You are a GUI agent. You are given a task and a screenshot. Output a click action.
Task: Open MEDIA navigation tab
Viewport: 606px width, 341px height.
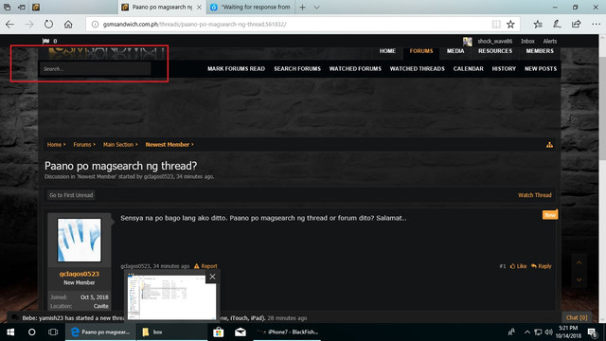click(x=455, y=51)
